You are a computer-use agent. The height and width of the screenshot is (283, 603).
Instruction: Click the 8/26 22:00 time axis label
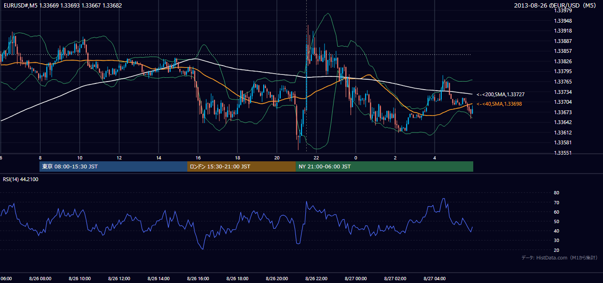316,279
